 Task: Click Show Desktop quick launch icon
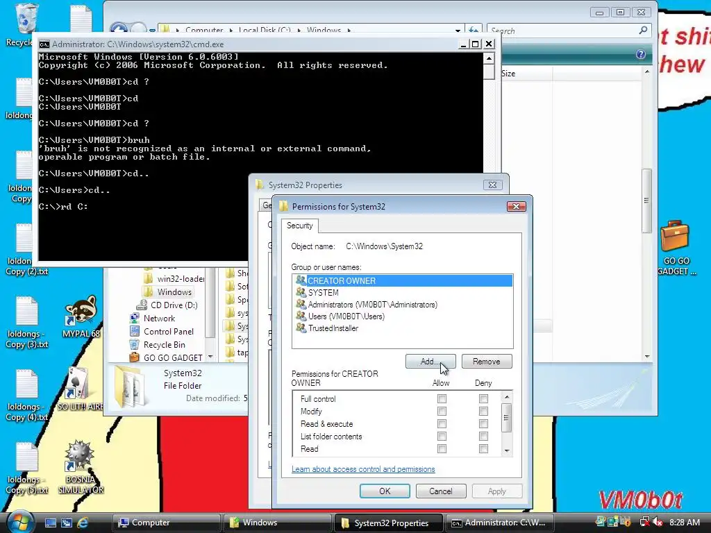tap(50, 523)
